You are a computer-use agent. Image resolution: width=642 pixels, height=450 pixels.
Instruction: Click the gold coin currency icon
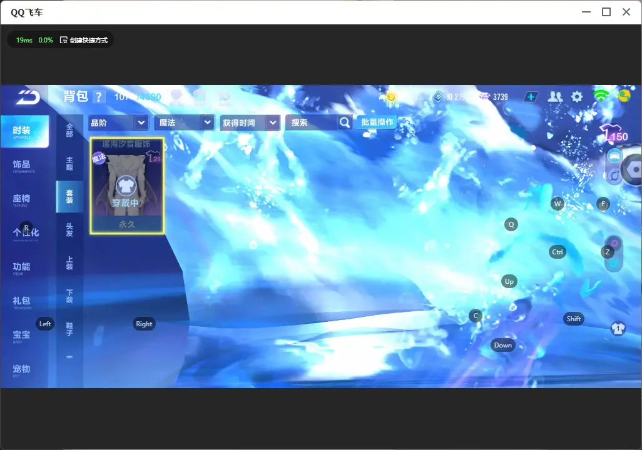pyautogui.click(x=391, y=97)
